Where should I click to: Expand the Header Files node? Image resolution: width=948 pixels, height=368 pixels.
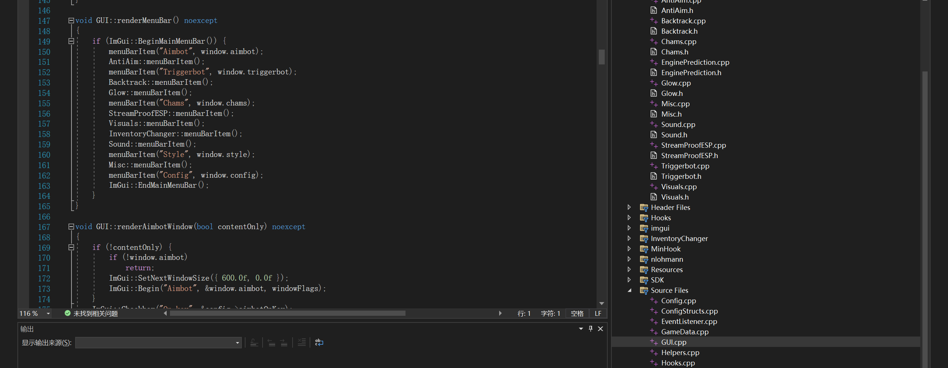[x=630, y=207]
